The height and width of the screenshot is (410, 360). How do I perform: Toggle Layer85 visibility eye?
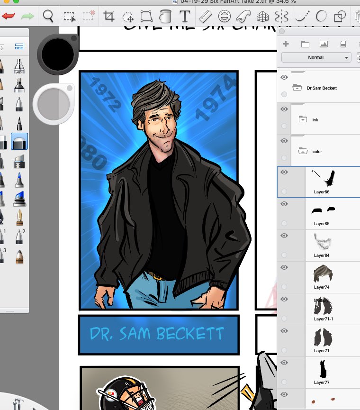point(284,204)
